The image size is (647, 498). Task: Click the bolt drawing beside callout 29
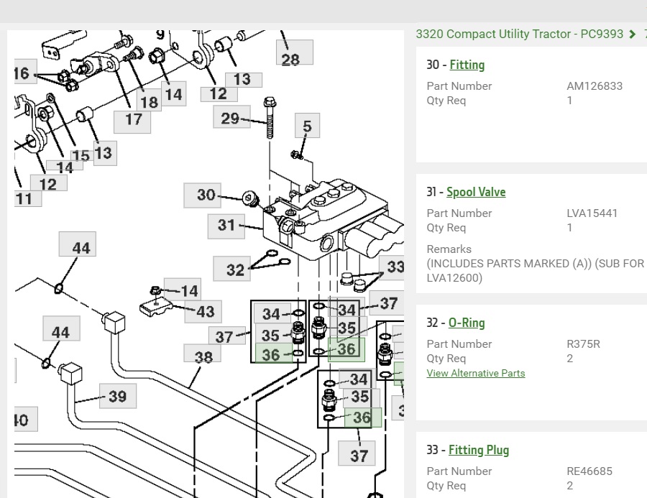point(270,117)
